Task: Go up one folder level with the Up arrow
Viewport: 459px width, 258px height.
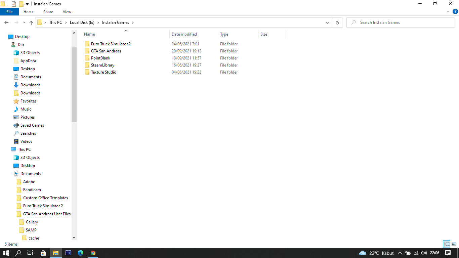Action: coord(31,23)
